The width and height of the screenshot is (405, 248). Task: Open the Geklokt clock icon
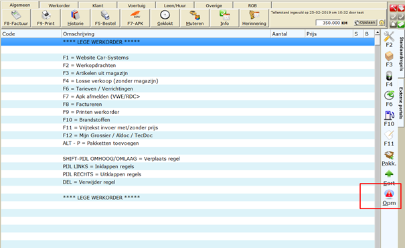pos(165,18)
